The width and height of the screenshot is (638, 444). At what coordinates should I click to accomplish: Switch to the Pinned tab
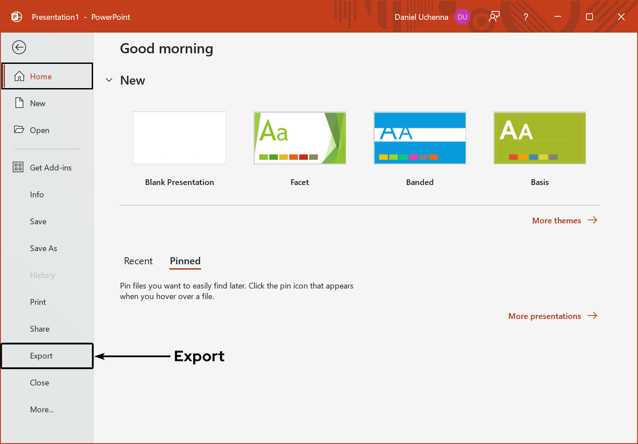(x=185, y=261)
